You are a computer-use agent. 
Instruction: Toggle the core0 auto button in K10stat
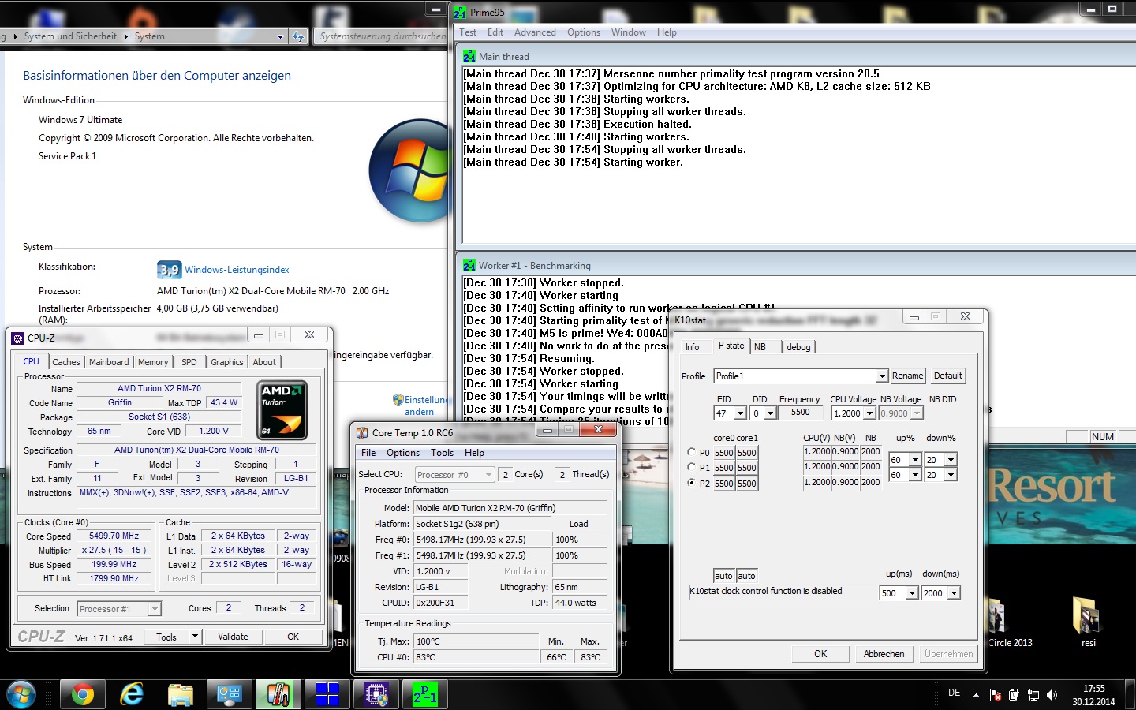point(723,576)
